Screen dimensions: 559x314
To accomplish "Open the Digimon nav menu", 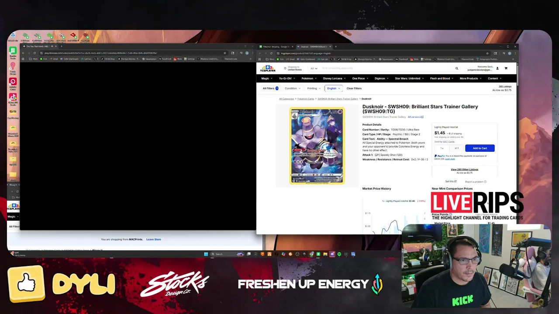I will tap(382, 78).
